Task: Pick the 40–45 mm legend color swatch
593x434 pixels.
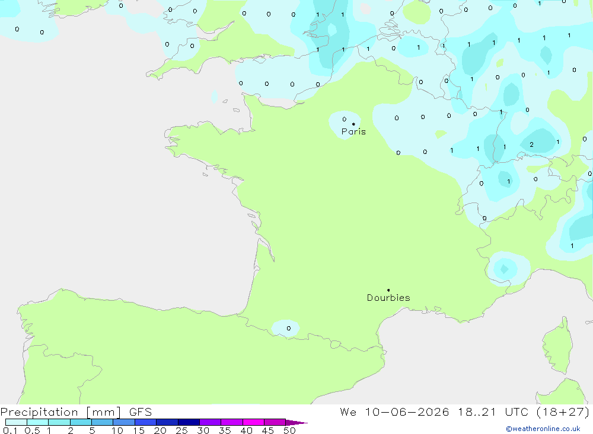Action: (253, 422)
